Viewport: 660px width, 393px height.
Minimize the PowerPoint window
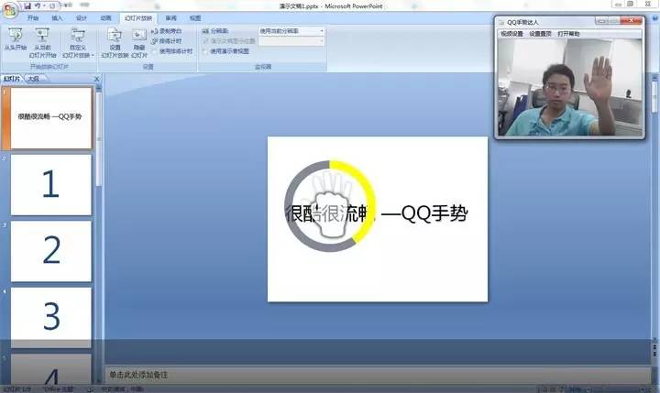(x=619, y=5)
